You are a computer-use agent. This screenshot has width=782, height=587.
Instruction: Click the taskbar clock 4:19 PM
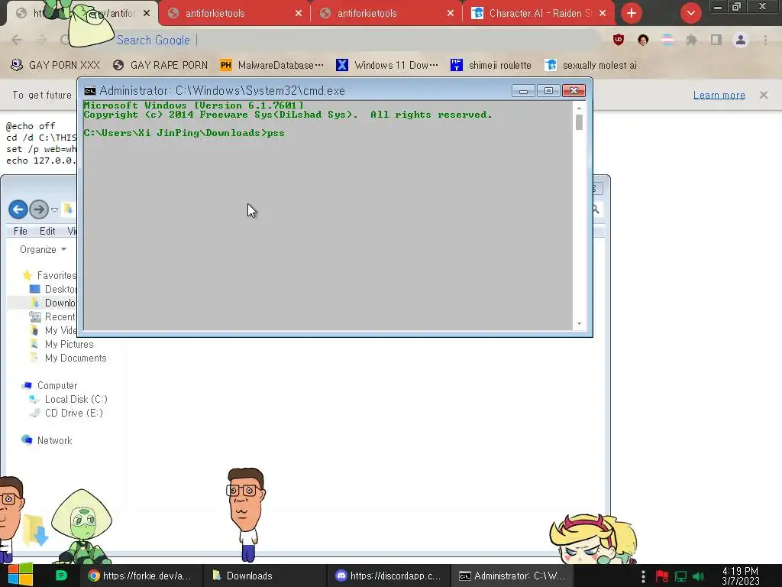click(x=740, y=576)
